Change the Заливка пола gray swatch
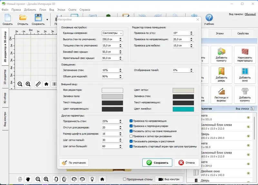The height and width of the screenshot is (185, 258). click(112, 97)
